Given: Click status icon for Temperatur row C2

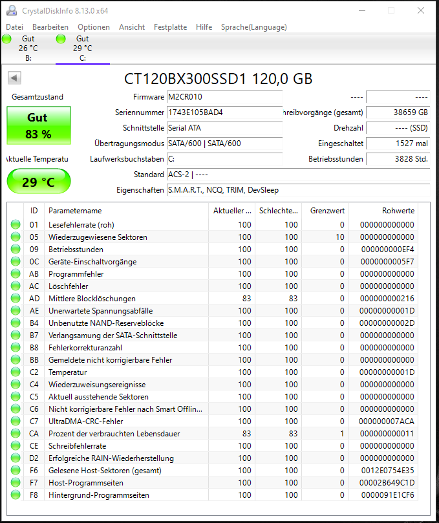Looking at the screenshot, I should [x=16, y=372].
